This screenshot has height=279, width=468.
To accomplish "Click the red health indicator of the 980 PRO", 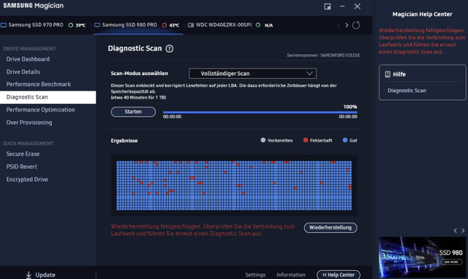I will [164, 26].
